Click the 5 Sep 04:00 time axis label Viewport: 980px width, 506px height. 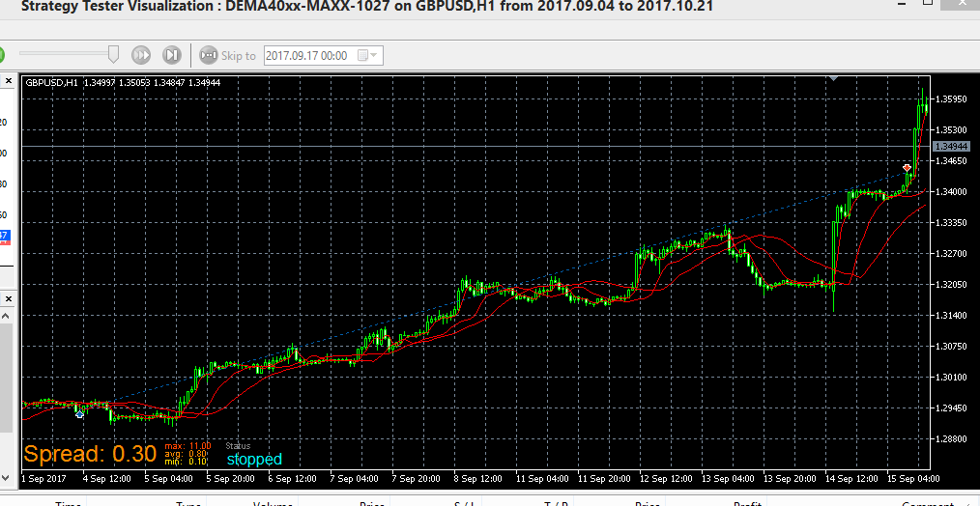(x=169, y=479)
